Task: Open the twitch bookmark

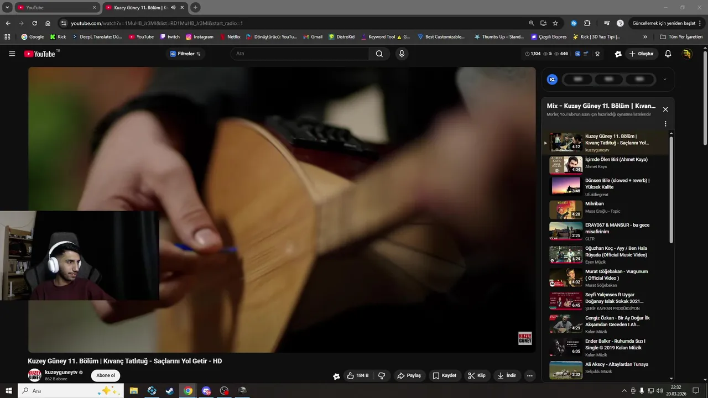Action: pos(170,37)
